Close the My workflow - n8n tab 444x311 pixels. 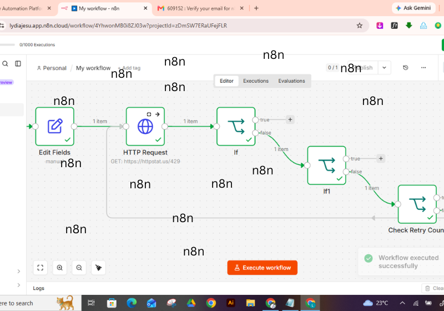pyautogui.click(x=145, y=8)
